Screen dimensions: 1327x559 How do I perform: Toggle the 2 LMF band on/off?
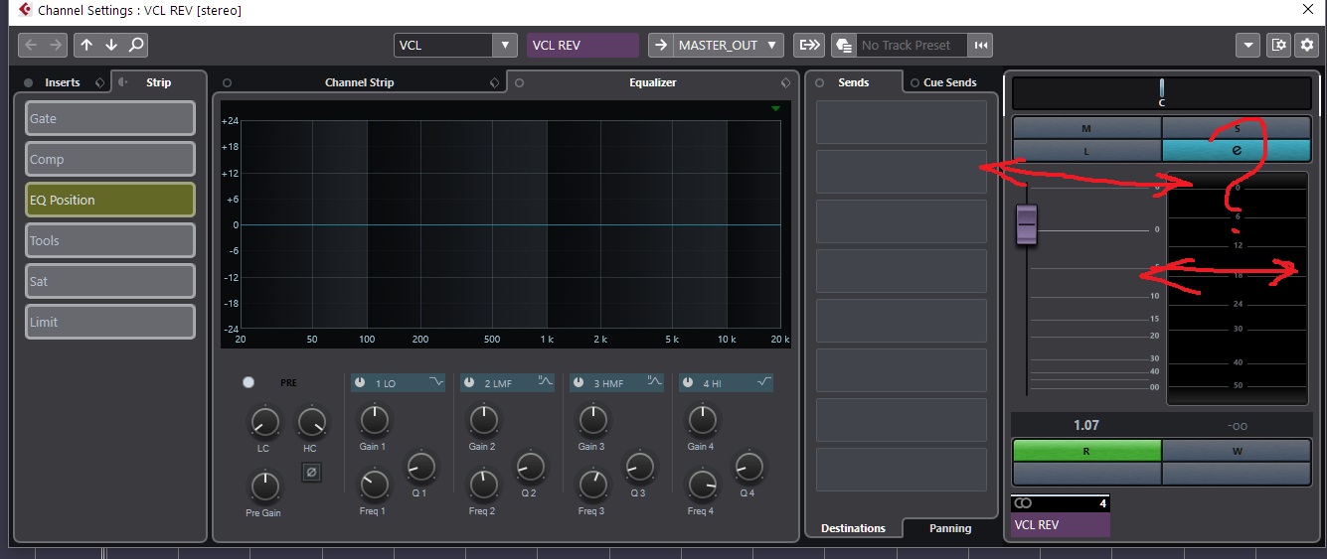(469, 382)
